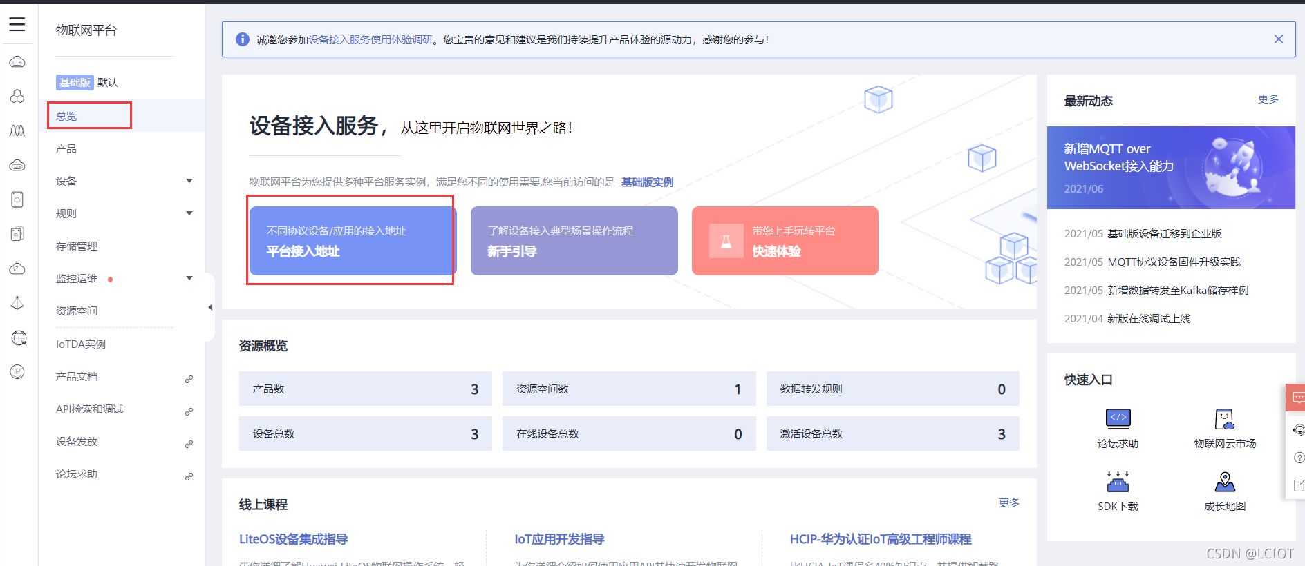Open 物联网云市场 icon

1225,418
